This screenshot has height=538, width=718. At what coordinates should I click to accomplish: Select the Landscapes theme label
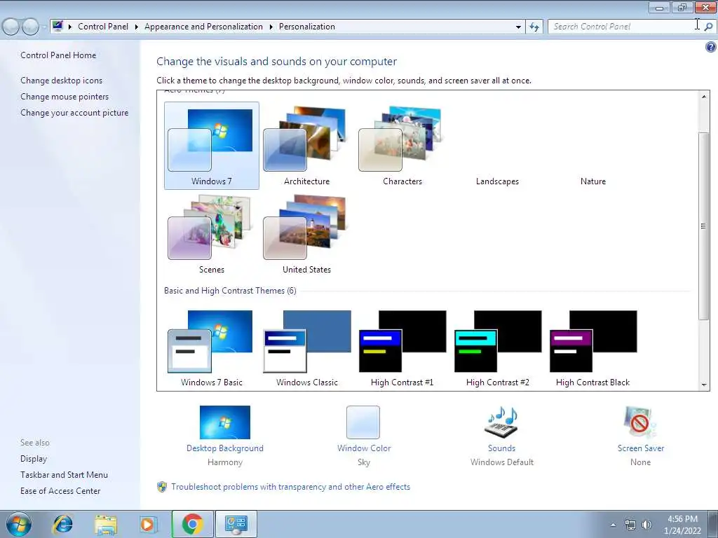point(497,181)
